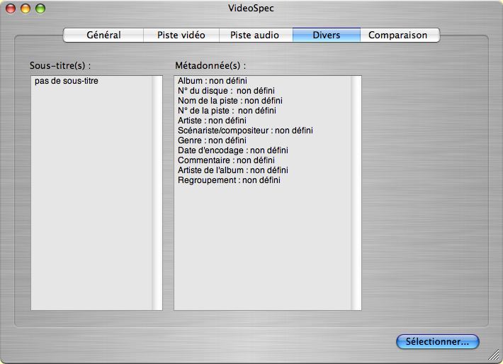The height and width of the screenshot is (364, 503).
Task: Click 'Scénariste/compositeur : non défini' line
Action: [245, 131]
